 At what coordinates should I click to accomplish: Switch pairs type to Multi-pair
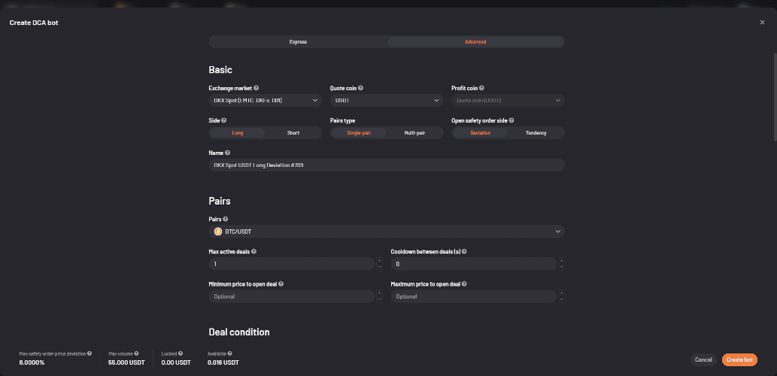(414, 133)
